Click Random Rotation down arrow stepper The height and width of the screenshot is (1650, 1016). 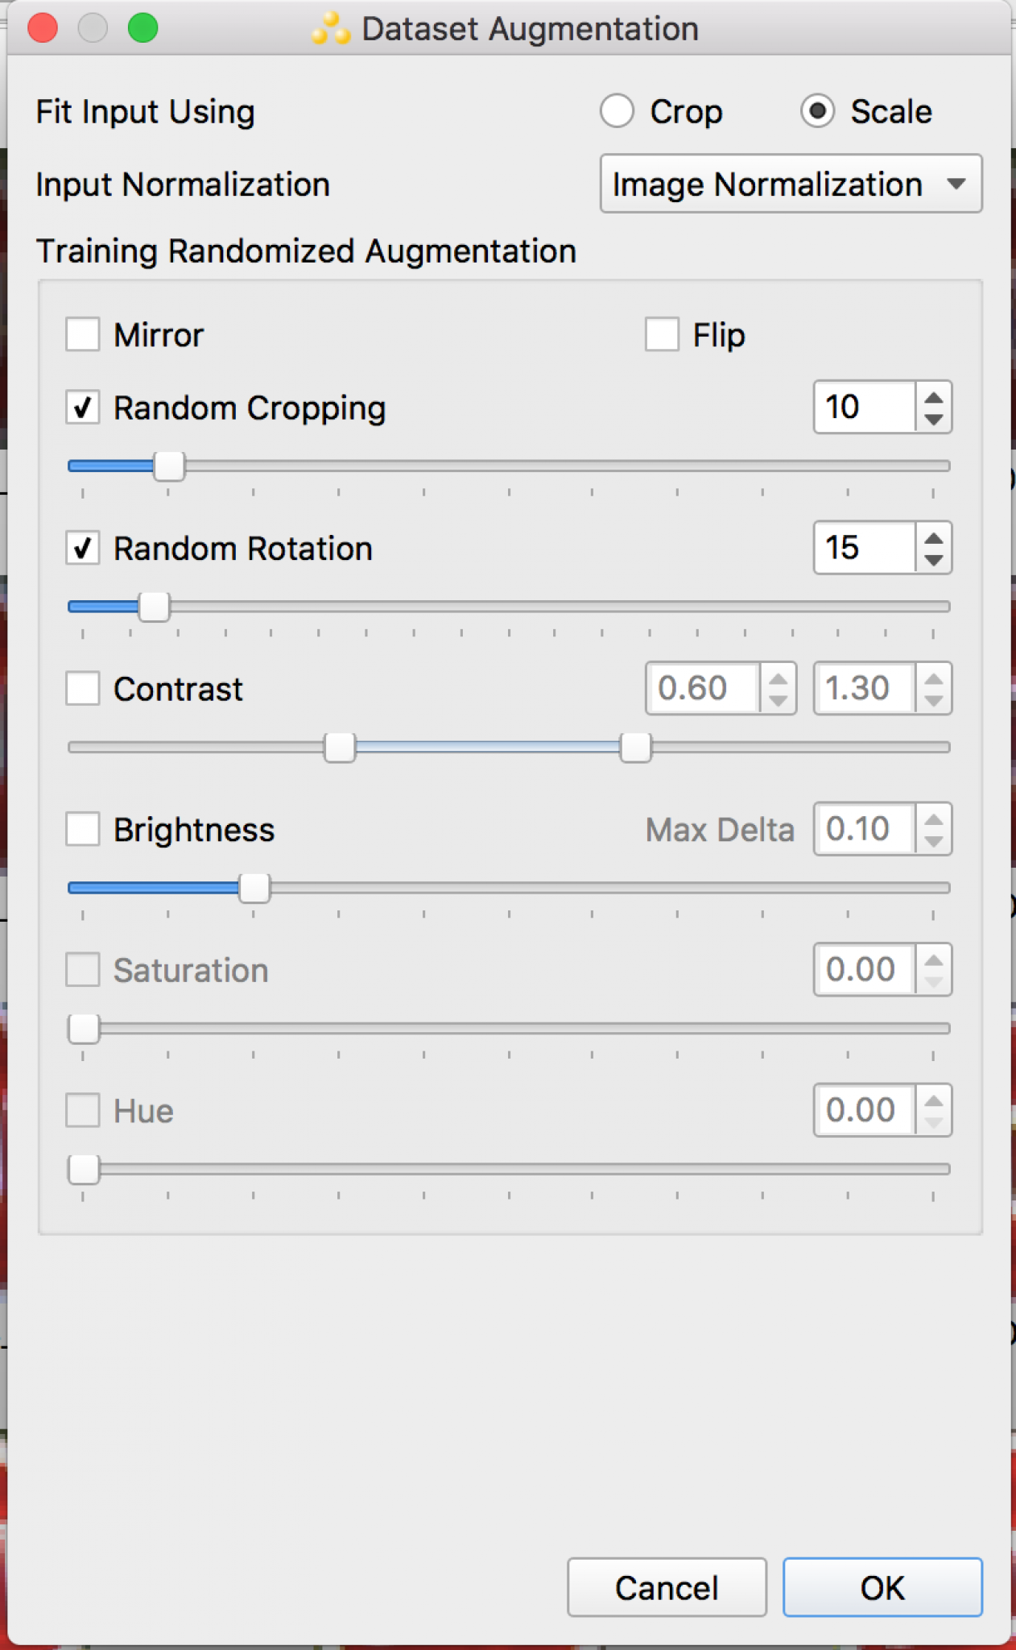click(x=933, y=560)
